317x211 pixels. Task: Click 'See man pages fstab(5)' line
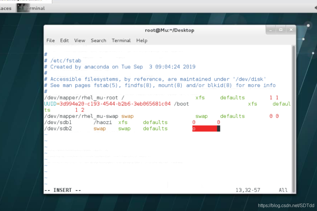click(160, 85)
